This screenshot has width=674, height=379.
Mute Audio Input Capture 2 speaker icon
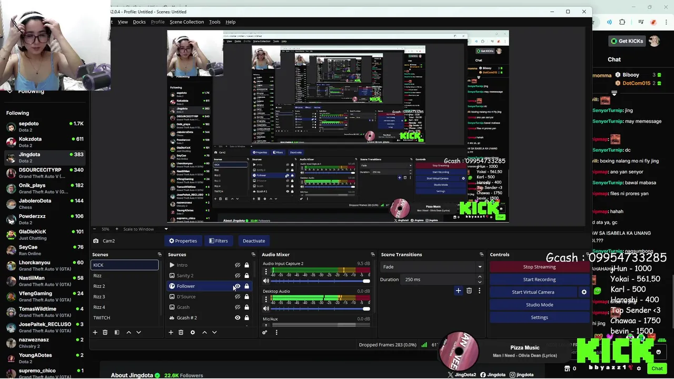coord(266,281)
